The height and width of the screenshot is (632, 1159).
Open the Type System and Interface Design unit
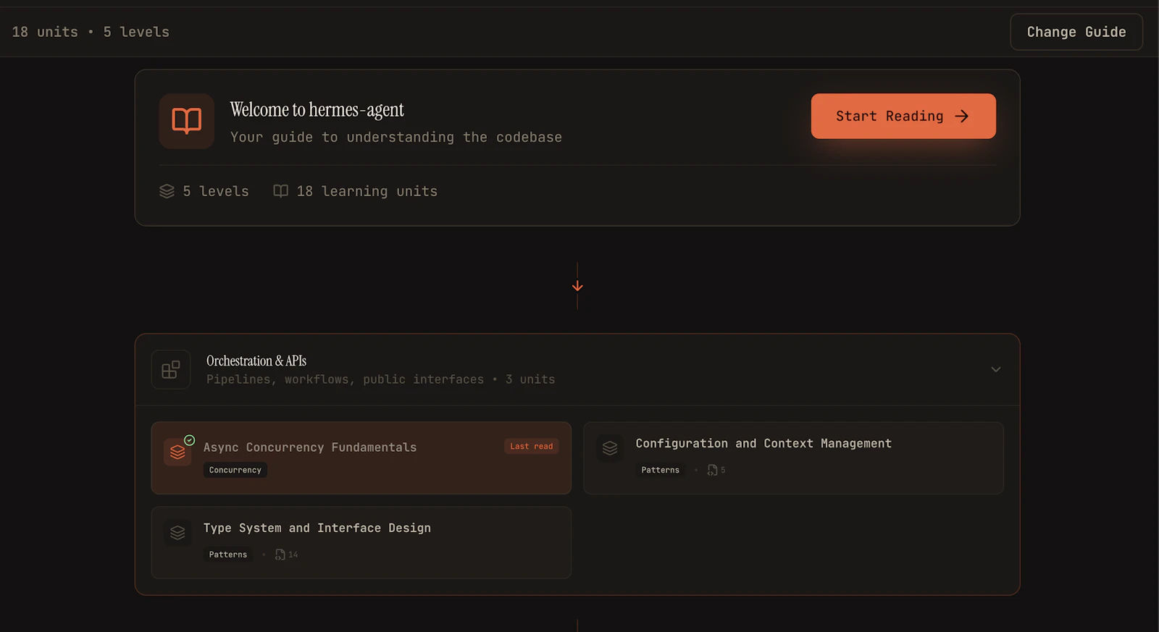(361, 543)
